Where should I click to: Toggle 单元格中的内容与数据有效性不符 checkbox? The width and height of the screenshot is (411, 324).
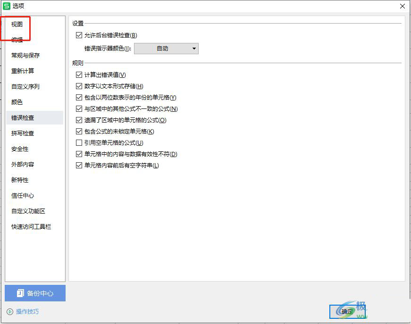tap(79, 154)
